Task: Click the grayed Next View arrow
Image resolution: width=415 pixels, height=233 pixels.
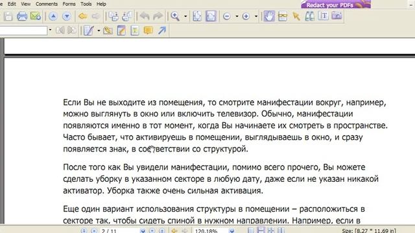Action: (x=96, y=16)
